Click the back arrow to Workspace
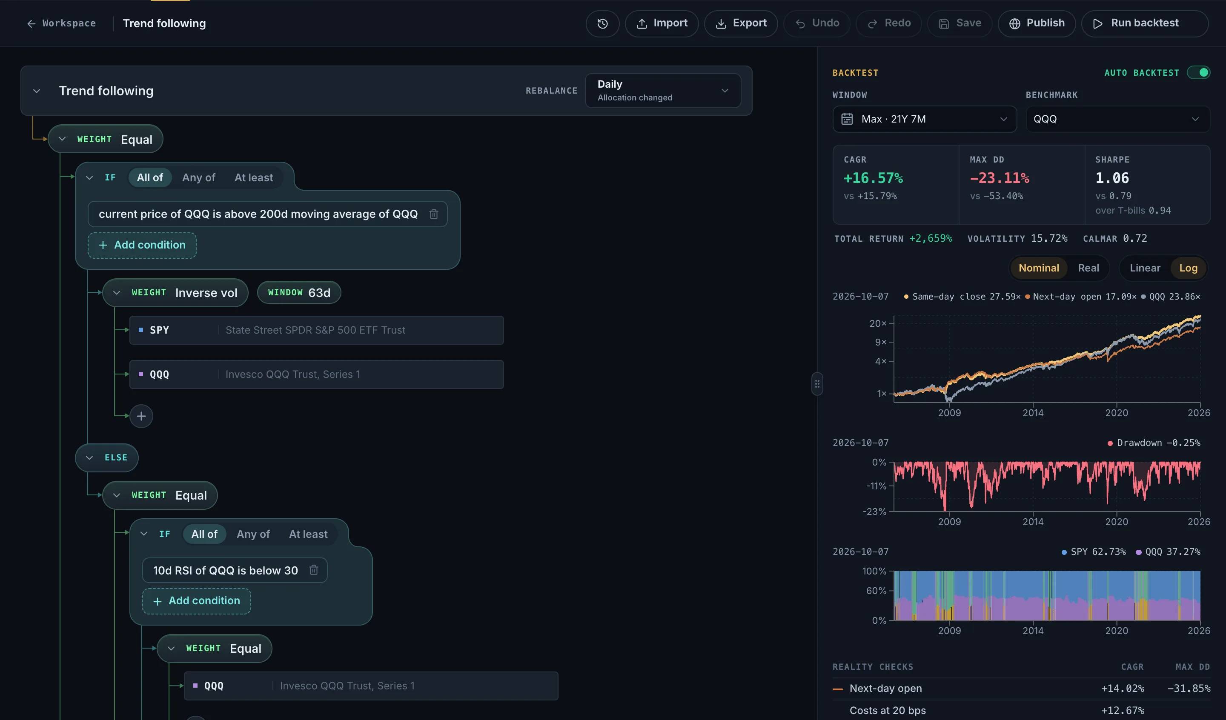Viewport: 1226px width, 720px height. [x=31, y=23]
